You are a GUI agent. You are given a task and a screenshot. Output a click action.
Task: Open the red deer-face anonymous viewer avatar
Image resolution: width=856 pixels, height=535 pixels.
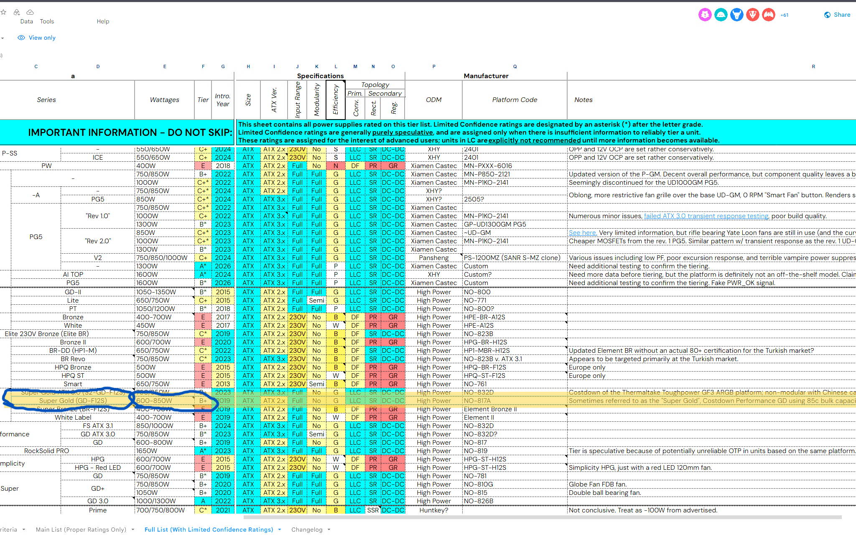pos(753,15)
